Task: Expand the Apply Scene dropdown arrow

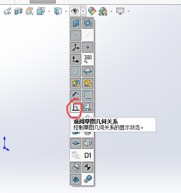Action: (x=111, y=11)
